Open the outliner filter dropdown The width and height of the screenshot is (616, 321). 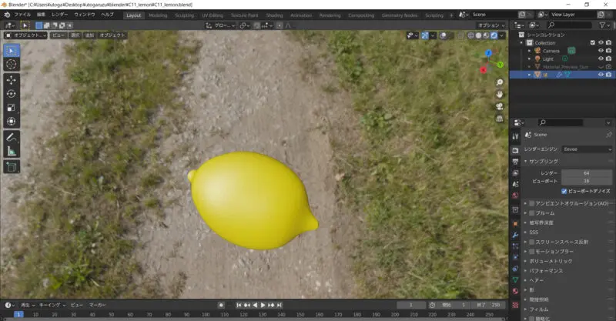(x=604, y=25)
